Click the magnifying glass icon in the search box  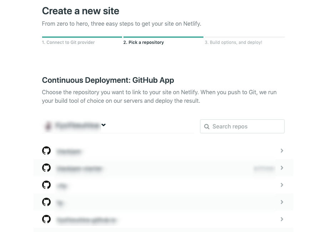(207, 126)
